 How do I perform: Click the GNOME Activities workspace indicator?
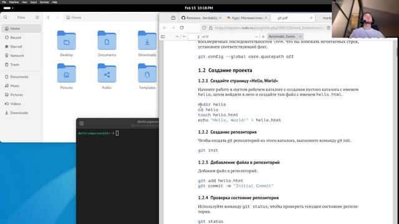8,8
